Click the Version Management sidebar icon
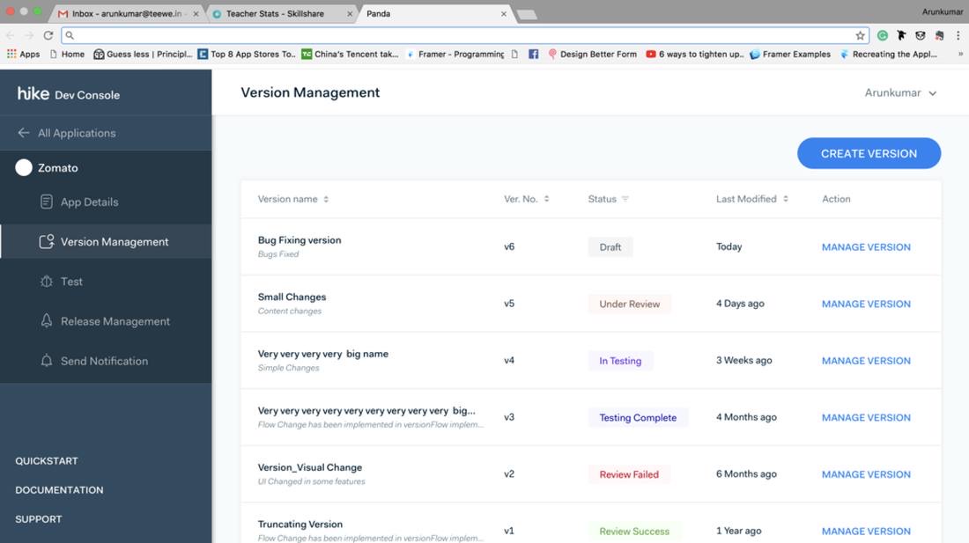The width and height of the screenshot is (969, 543). point(47,241)
